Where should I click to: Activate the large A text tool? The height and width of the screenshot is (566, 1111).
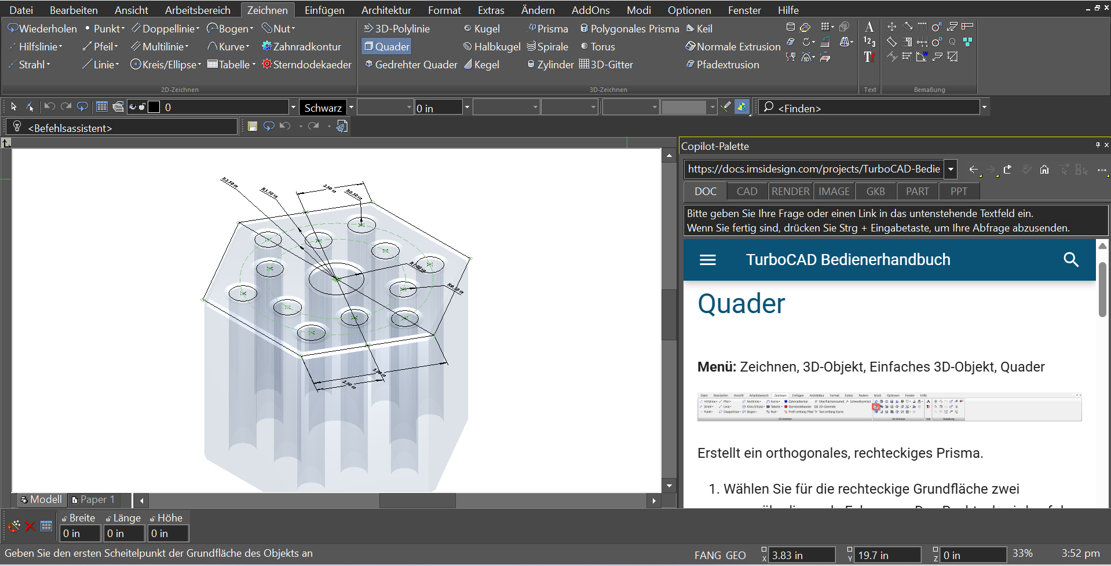point(869,27)
